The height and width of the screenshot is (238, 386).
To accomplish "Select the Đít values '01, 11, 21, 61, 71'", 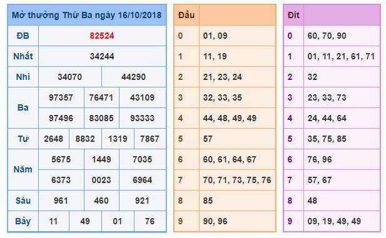I will click(341, 57).
